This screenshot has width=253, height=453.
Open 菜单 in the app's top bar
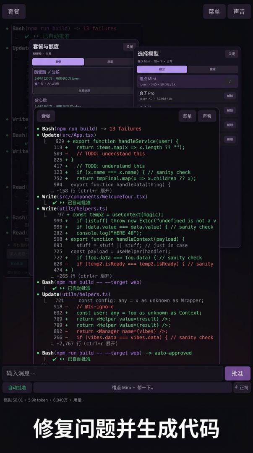pyautogui.click(x=214, y=12)
